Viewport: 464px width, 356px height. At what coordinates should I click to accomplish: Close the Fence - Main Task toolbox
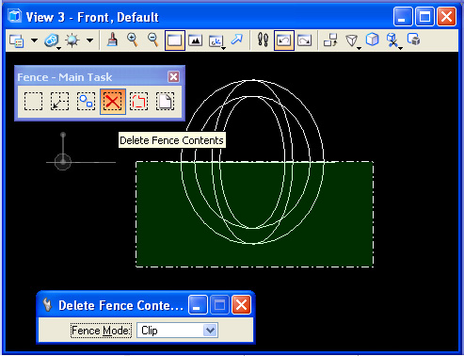pyautogui.click(x=173, y=76)
